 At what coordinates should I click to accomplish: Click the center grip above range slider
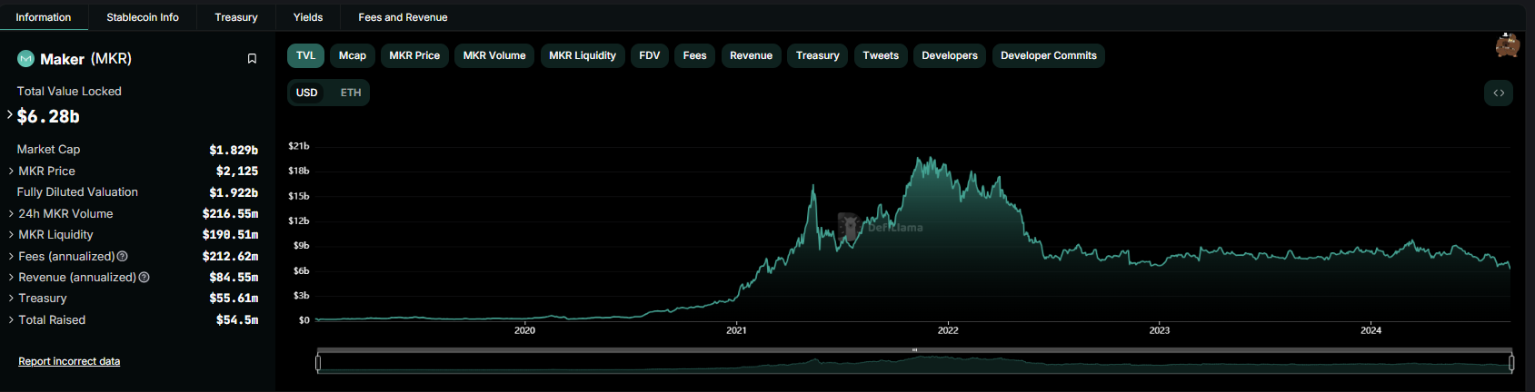coord(914,350)
